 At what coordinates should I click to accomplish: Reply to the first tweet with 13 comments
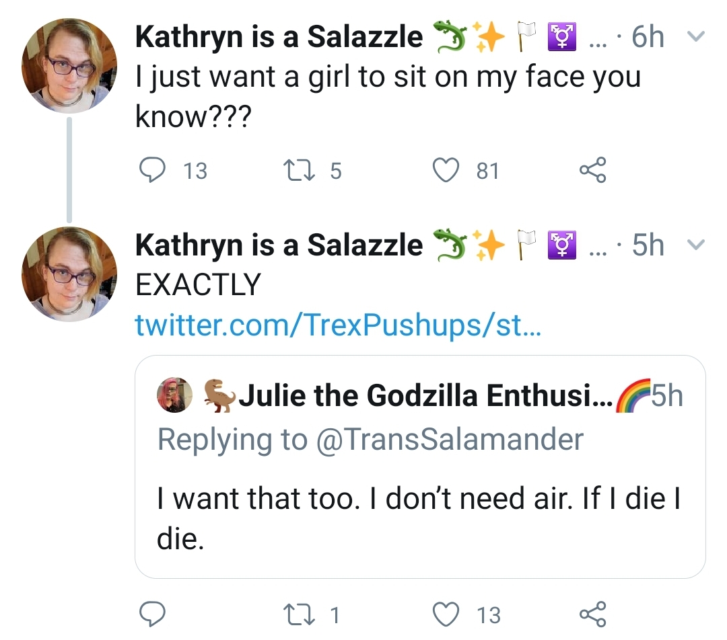point(153,170)
